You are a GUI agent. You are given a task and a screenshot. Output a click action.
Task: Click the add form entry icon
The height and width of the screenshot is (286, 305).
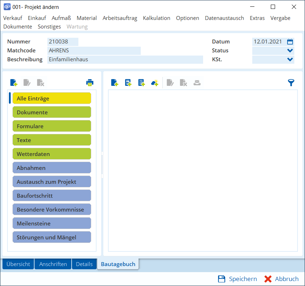[128, 83]
